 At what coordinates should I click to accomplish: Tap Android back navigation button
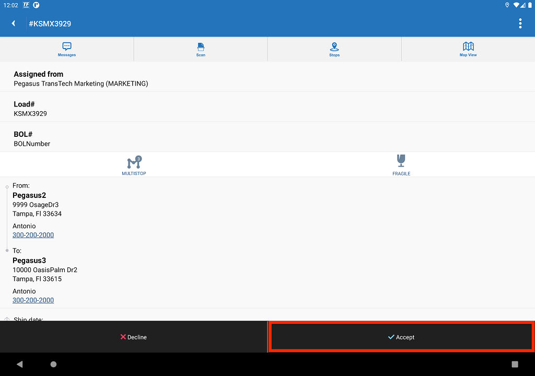pyautogui.click(x=19, y=364)
